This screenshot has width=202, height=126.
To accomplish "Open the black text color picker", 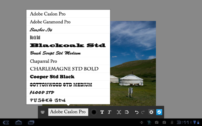I will [x=94, y=112].
